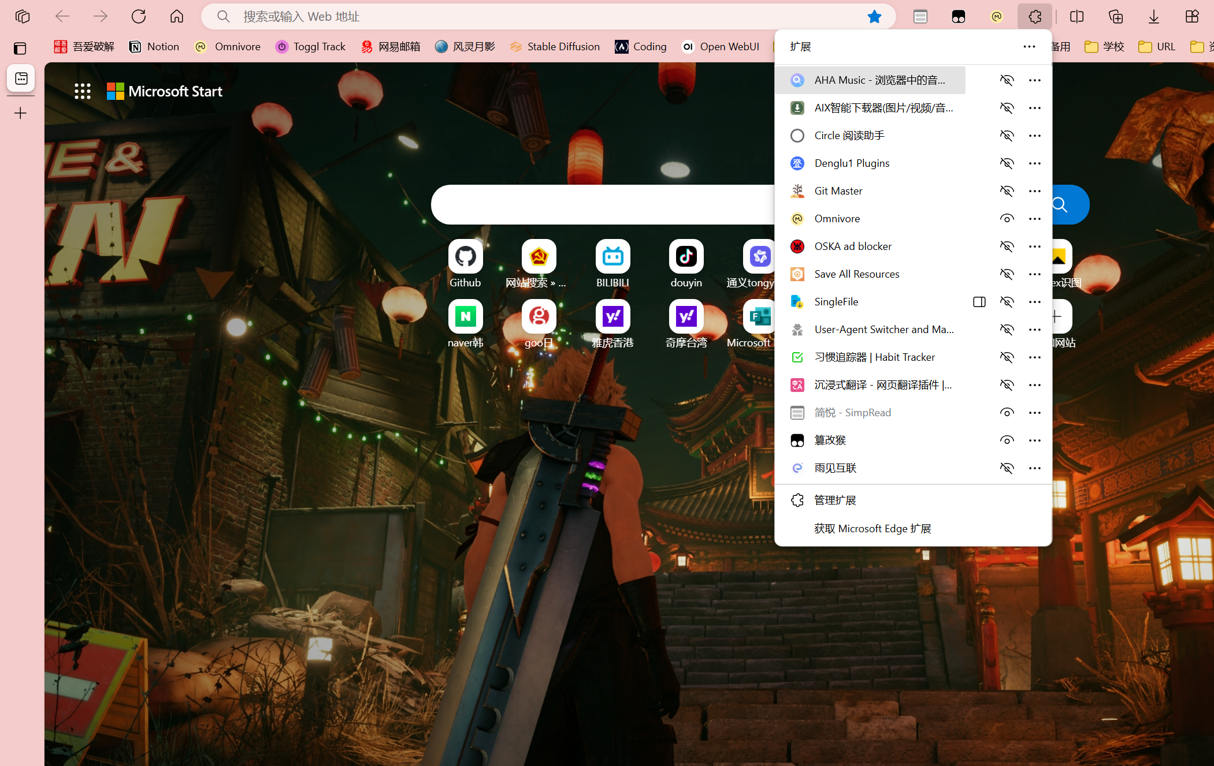This screenshot has height=766, width=1214.
Task: Open more actions for OSKA ad blocker
Action: tap(1034, 246)
